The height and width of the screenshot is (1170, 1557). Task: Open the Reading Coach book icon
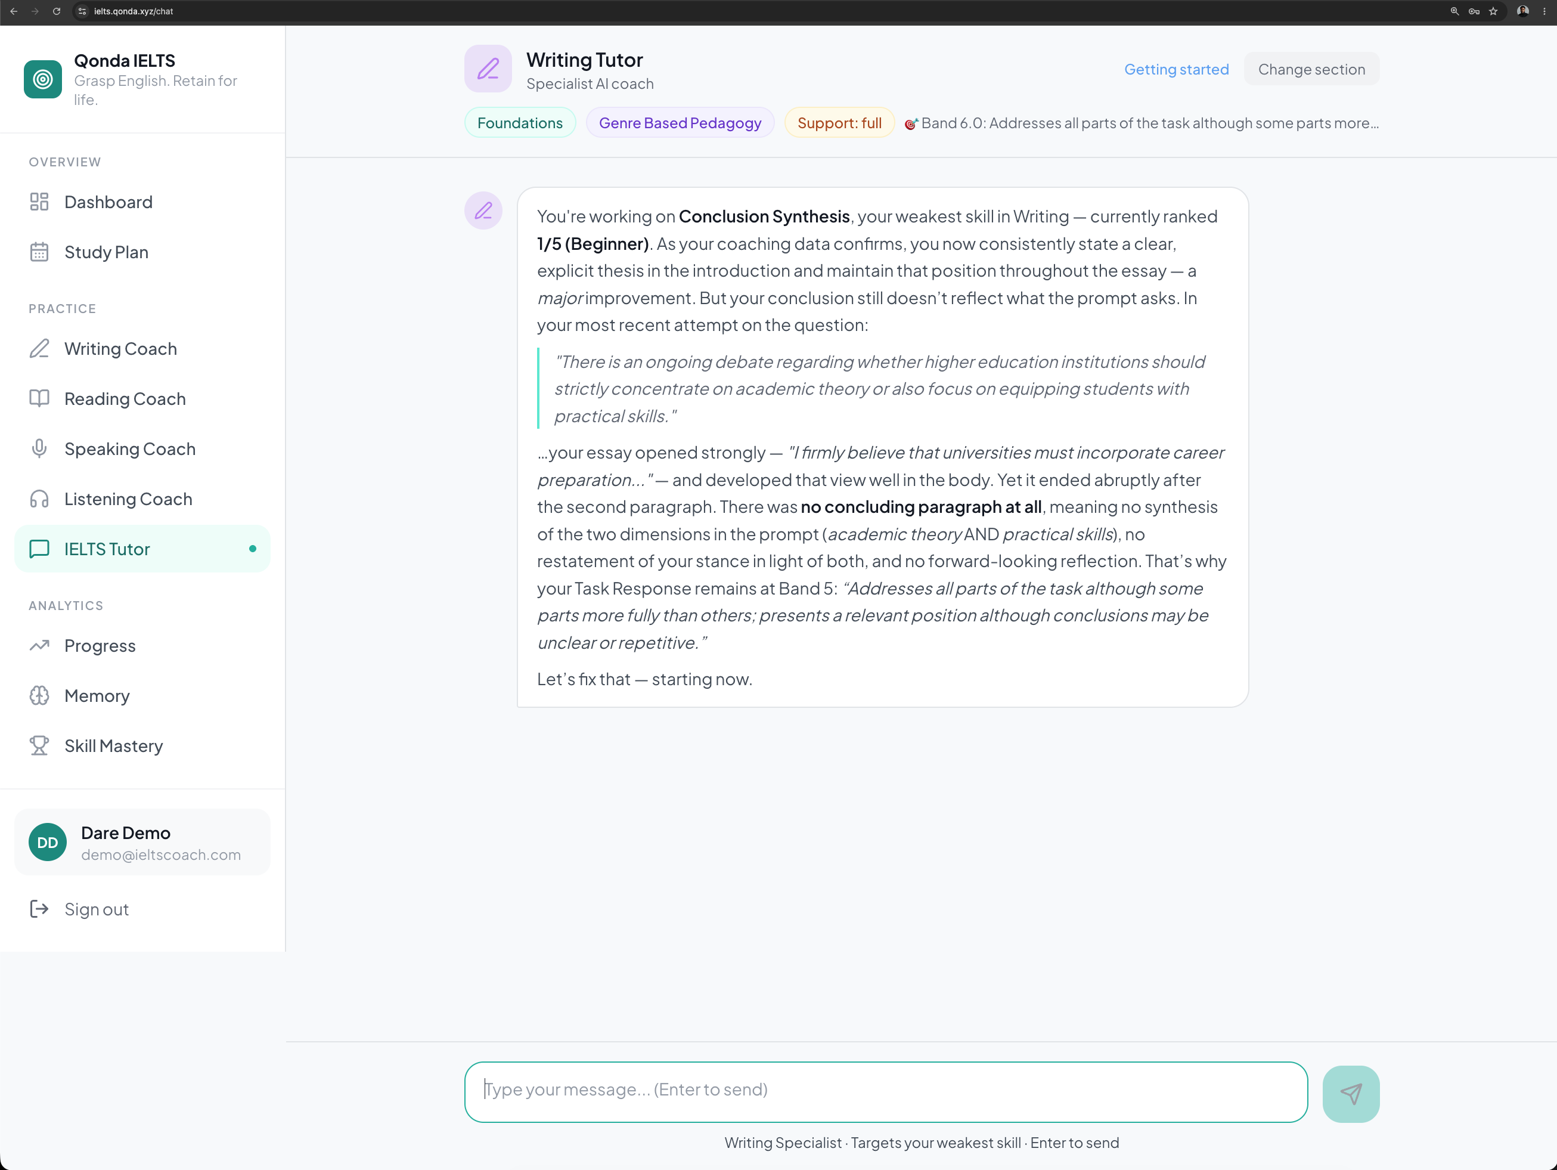click(x=39, y=398)
